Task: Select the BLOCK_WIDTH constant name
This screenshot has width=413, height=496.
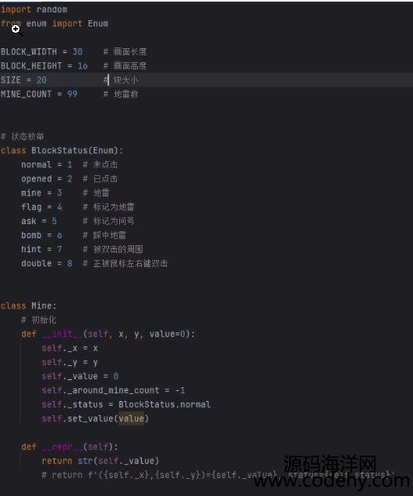Action: [x=29, y=51]
